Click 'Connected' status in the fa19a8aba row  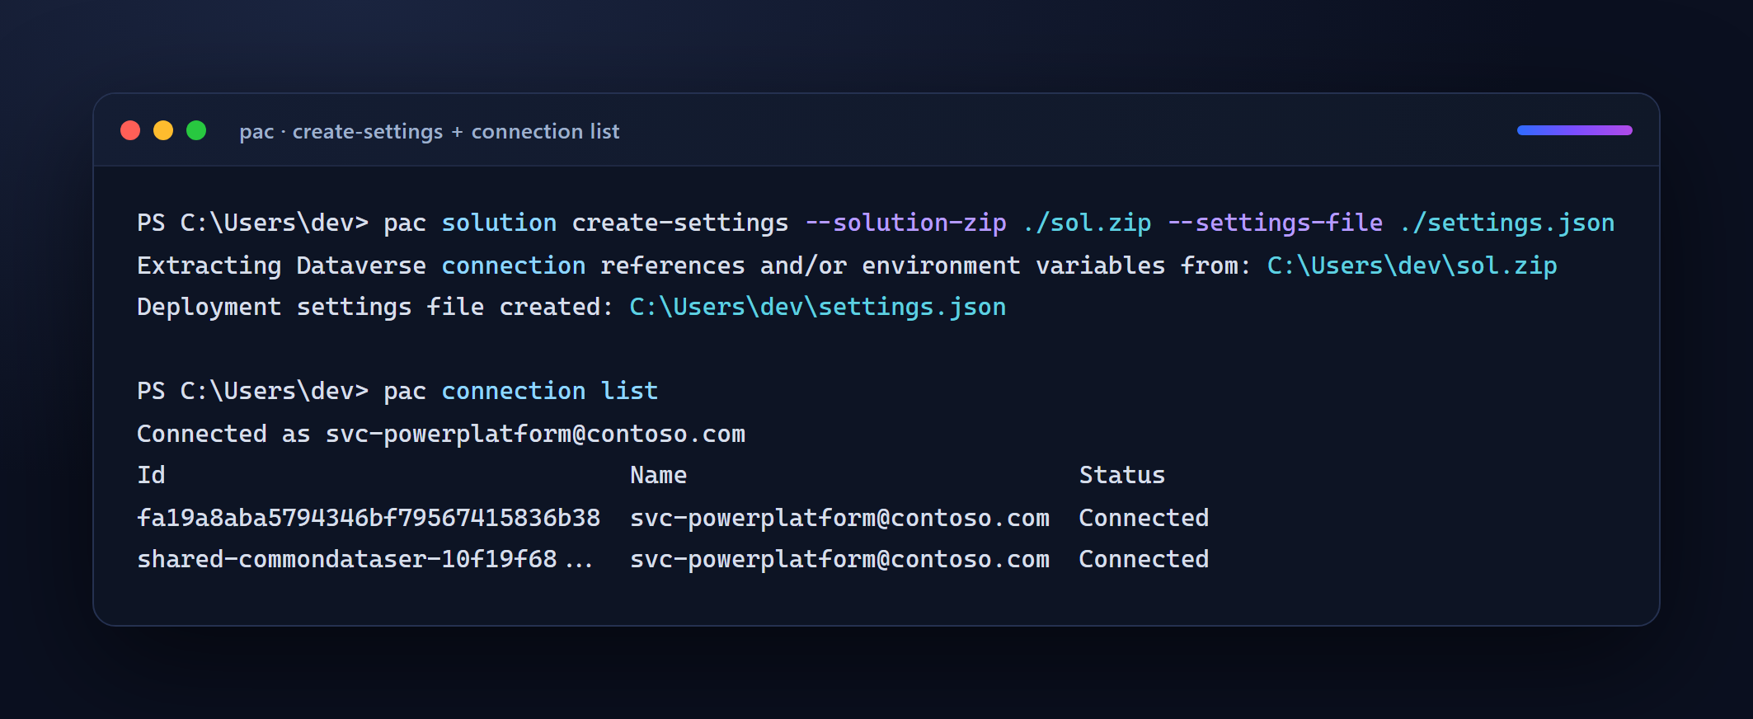point(1144,518)
